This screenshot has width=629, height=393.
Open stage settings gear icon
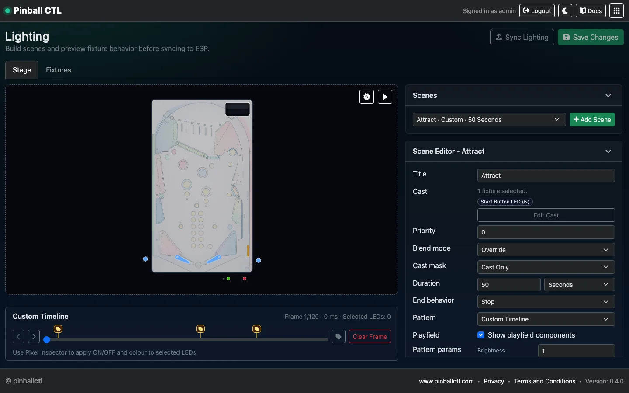coord(366,97)
